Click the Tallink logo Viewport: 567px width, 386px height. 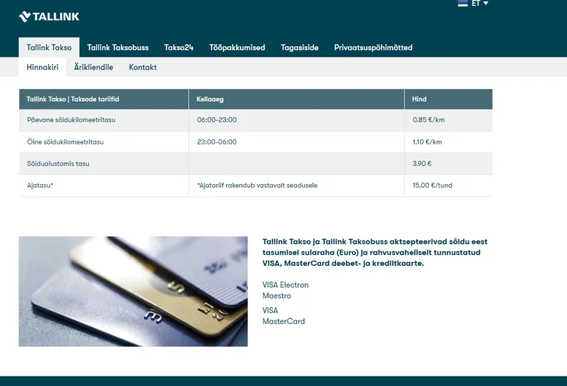49,17
